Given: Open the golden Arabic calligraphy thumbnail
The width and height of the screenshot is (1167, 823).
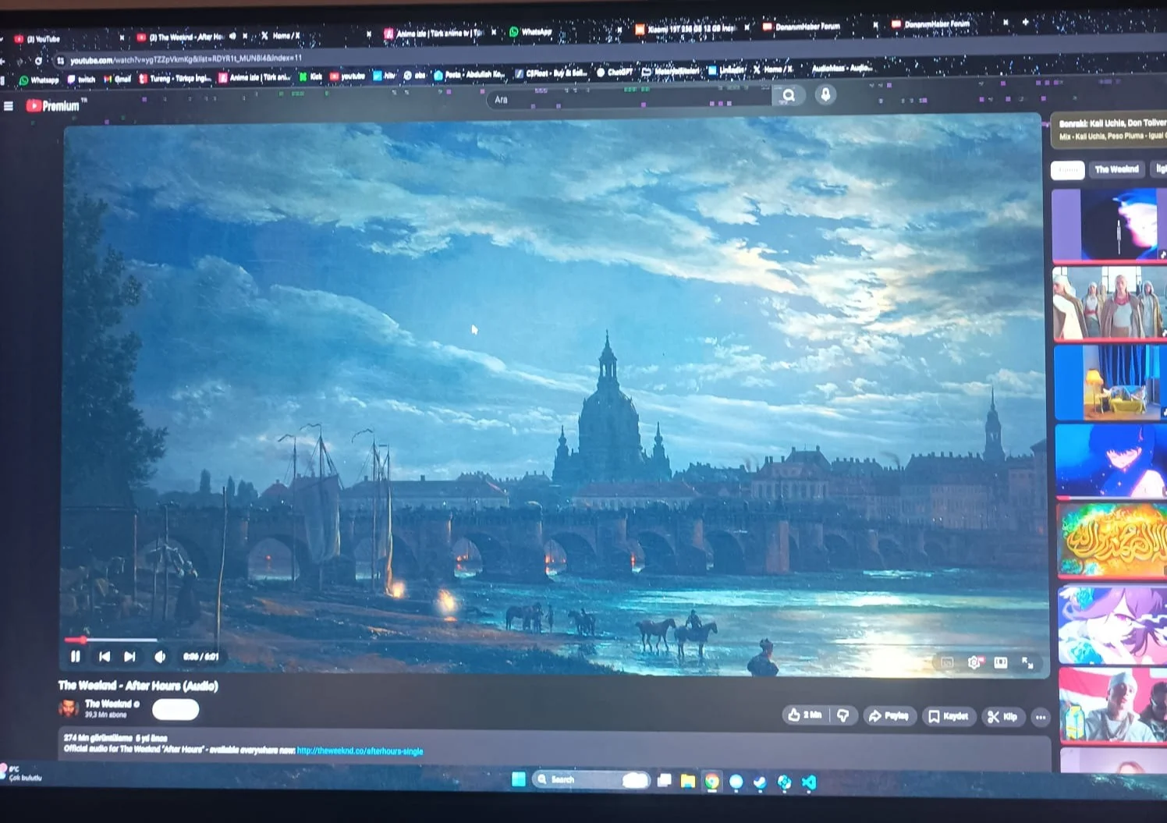Looking at the screenshot, I should [x=1113, y=541].
